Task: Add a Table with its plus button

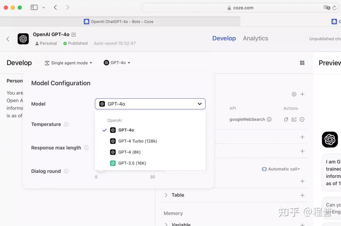Action: pyautogui.click(x=302, y=195)
